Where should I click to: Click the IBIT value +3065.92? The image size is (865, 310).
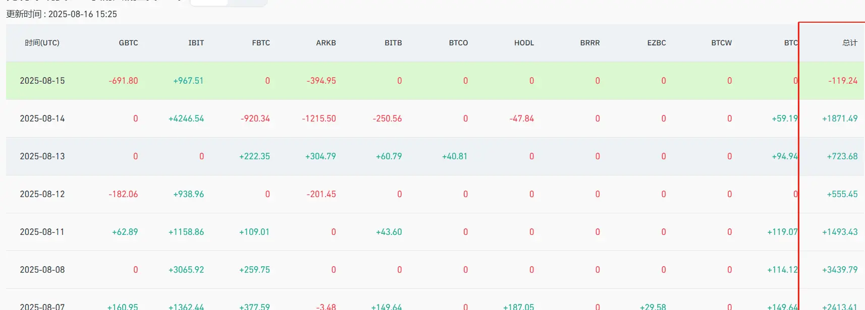tap(186, 270)
